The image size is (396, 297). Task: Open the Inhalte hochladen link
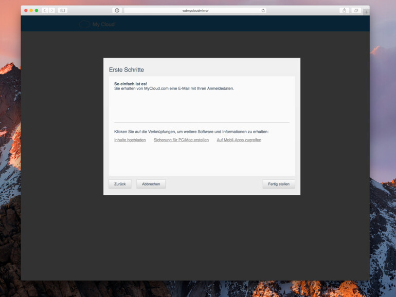(130, 140)
